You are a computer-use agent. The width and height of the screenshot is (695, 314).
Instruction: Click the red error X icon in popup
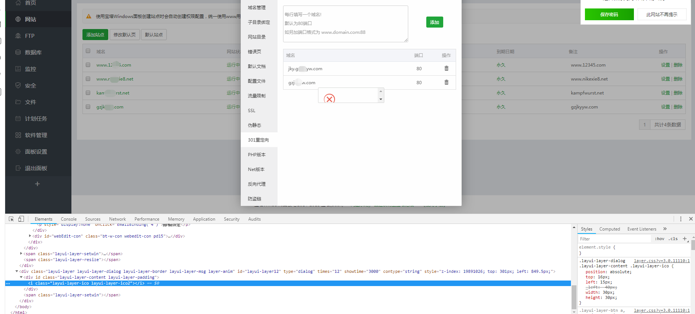(329, 99)
